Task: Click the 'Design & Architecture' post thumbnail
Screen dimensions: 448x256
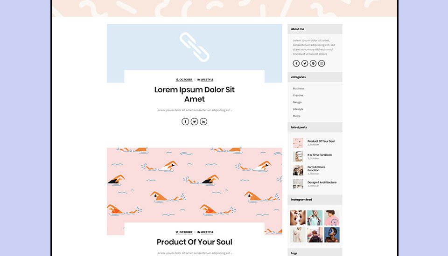Action: click(x=298, y=184)
